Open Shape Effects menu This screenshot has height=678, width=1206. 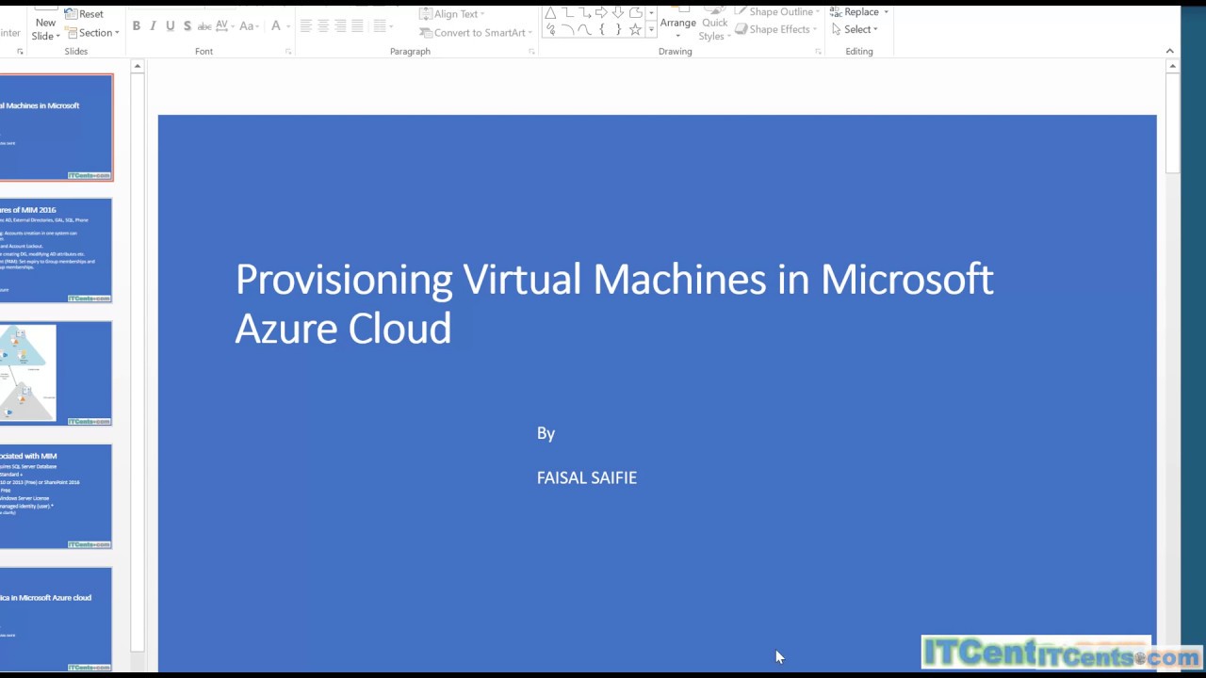tap(778, 29)
